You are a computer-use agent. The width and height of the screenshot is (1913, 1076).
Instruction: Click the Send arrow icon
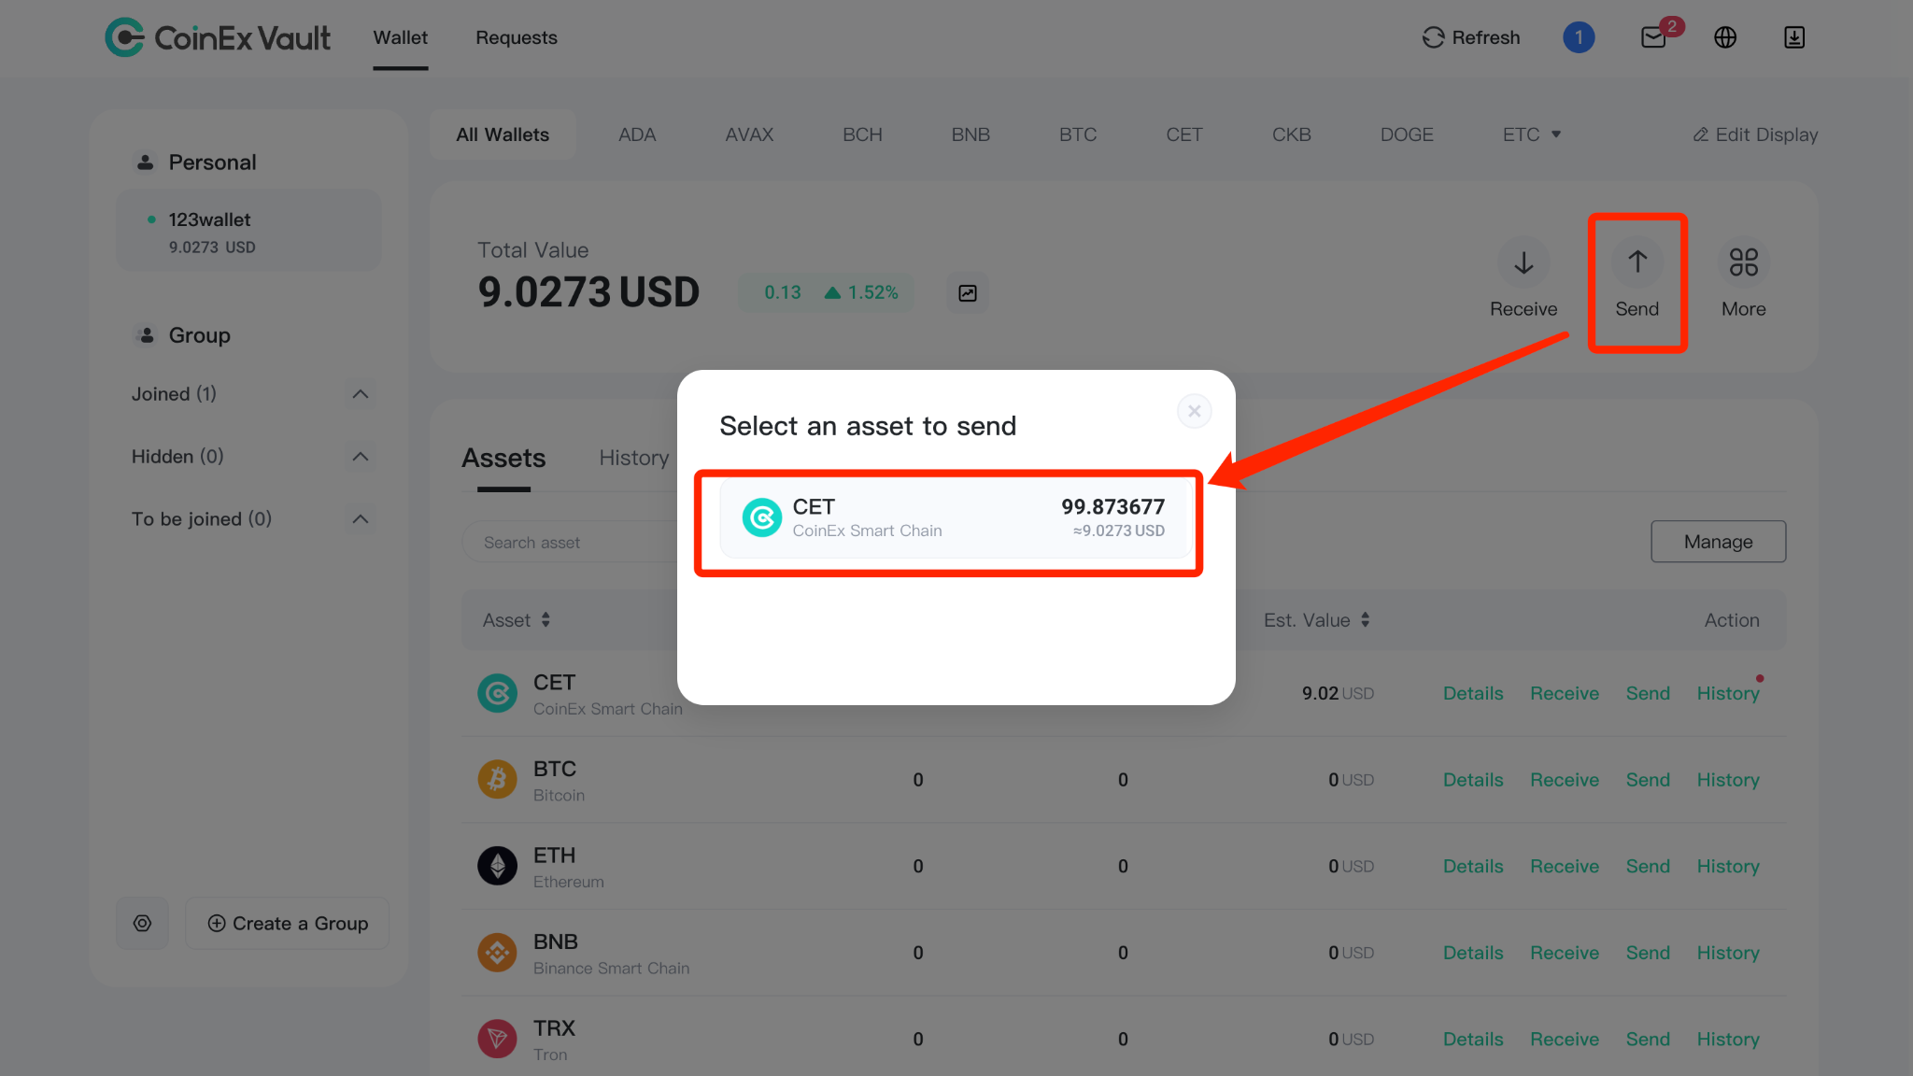point(1637,262)
